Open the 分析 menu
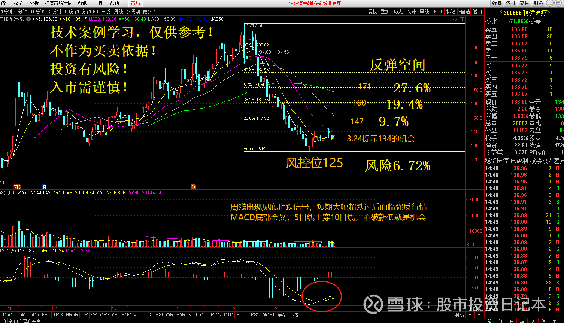The image size is (564, 323). pos(34,3)
